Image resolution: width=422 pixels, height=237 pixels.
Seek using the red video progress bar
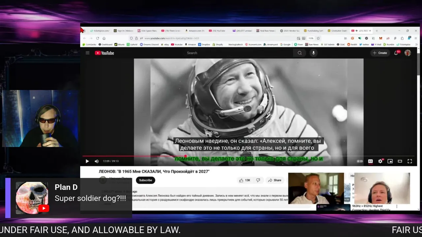[x=248, y=156]
